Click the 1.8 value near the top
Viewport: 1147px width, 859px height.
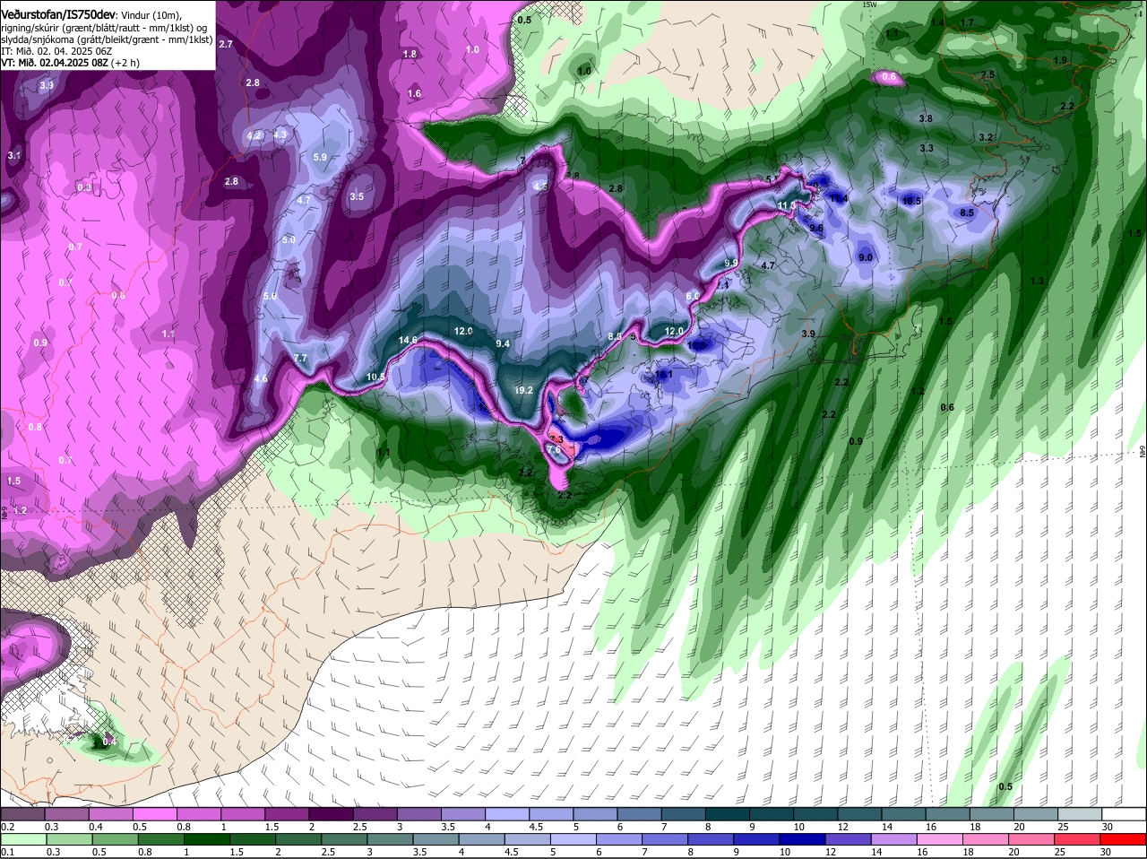point(410,54)
